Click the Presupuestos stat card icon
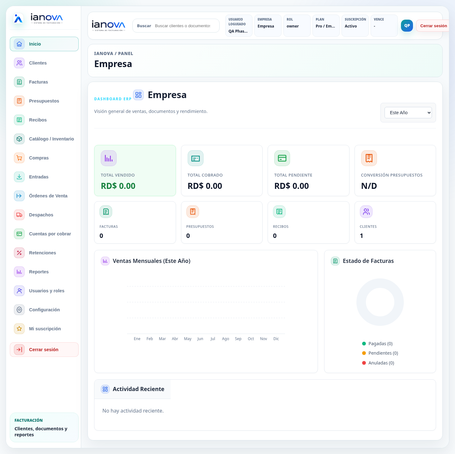The width and height of the screenshot is (455, 454). pyautogui.click(x=193, y=212)
